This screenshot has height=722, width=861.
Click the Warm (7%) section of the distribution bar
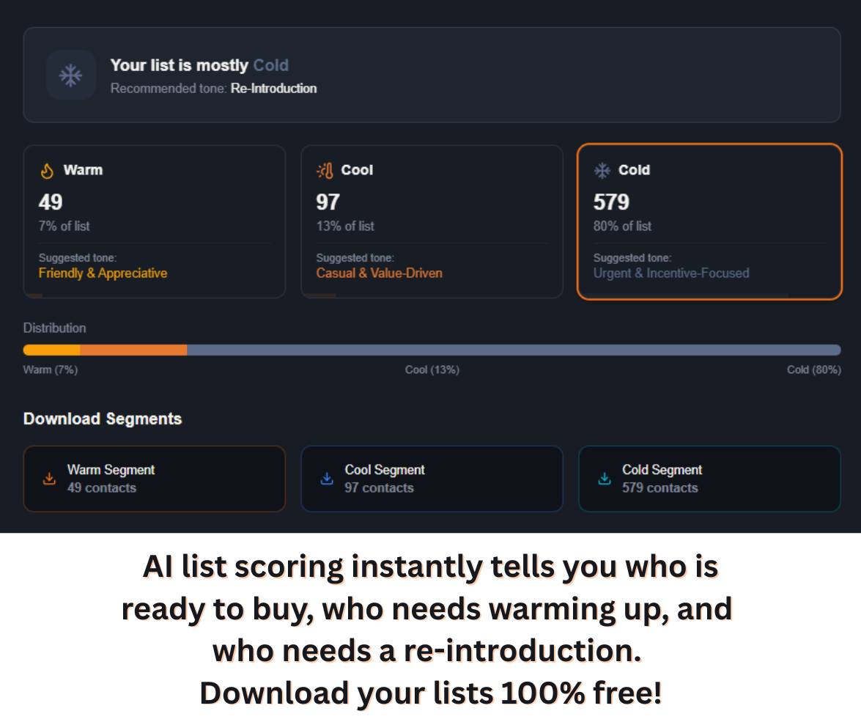pos(51,350)
